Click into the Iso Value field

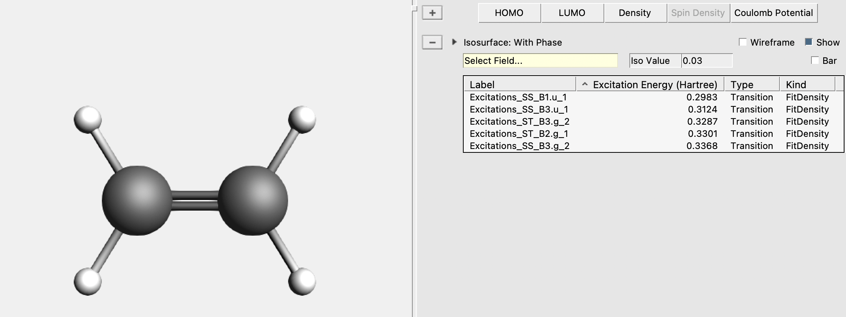point(706,61)
